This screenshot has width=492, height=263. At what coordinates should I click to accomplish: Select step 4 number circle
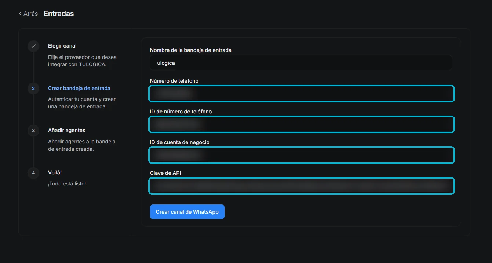point(33,173)
